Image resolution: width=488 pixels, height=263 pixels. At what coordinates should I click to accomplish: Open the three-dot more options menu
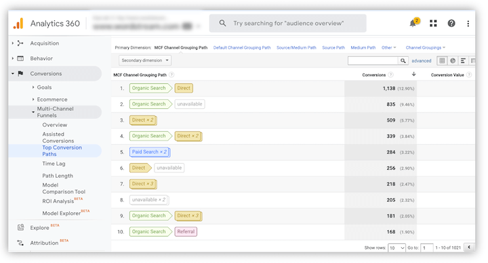click(468, 24)
